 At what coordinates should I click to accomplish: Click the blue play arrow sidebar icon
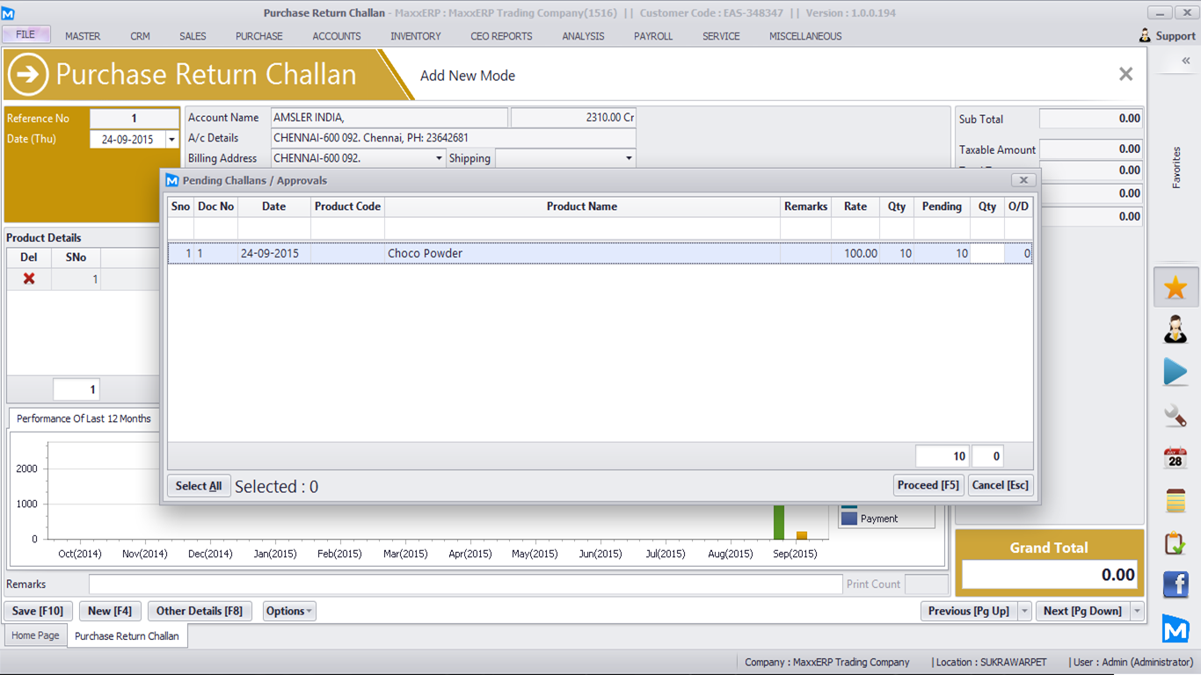tap(1175, 372)
